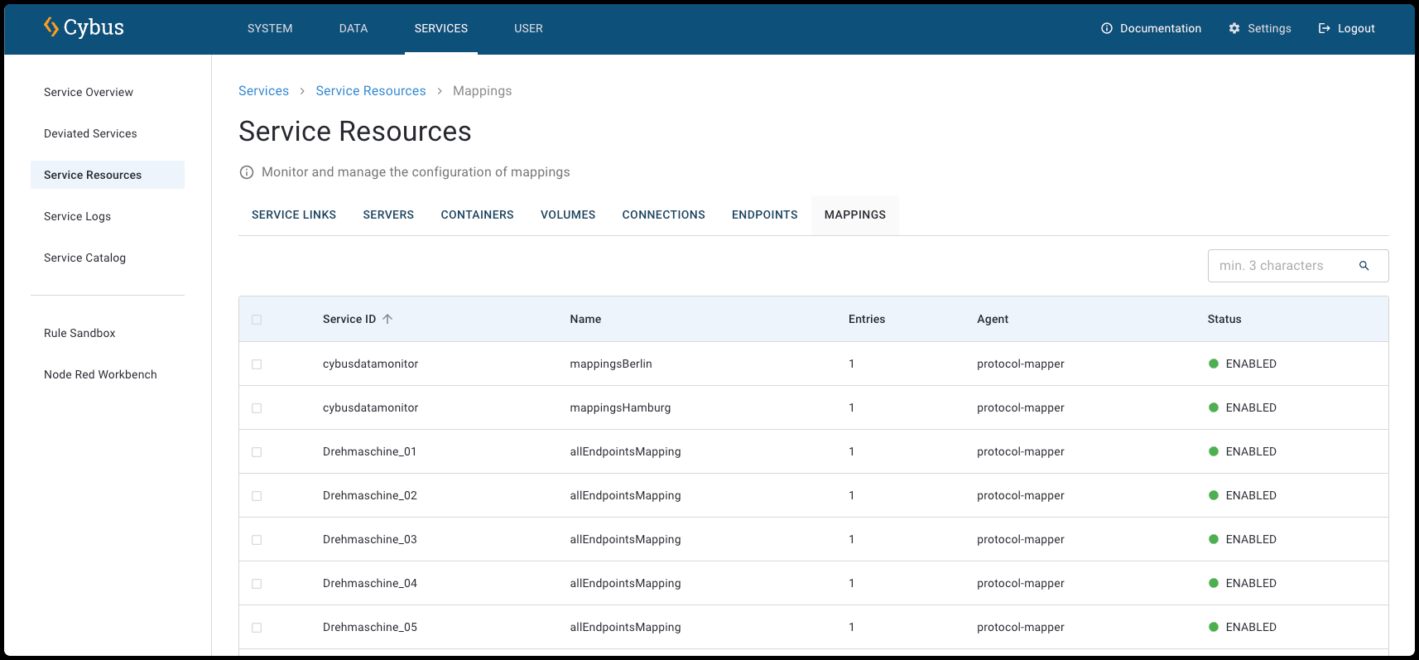The image size is (1419, 660).
Task: Open Node Red Workbench from sidebar
Action: pyautogui.click(x=100, y=374)
